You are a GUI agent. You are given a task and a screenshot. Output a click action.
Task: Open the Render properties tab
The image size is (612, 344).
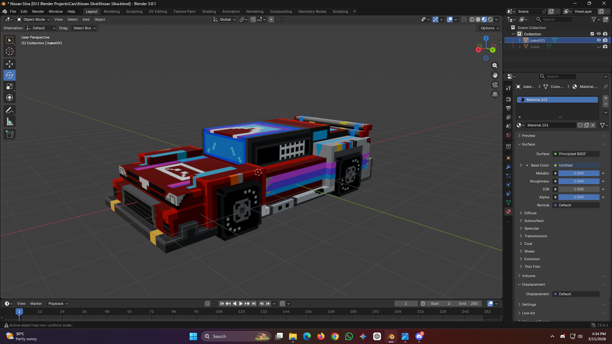pos(508,99)
